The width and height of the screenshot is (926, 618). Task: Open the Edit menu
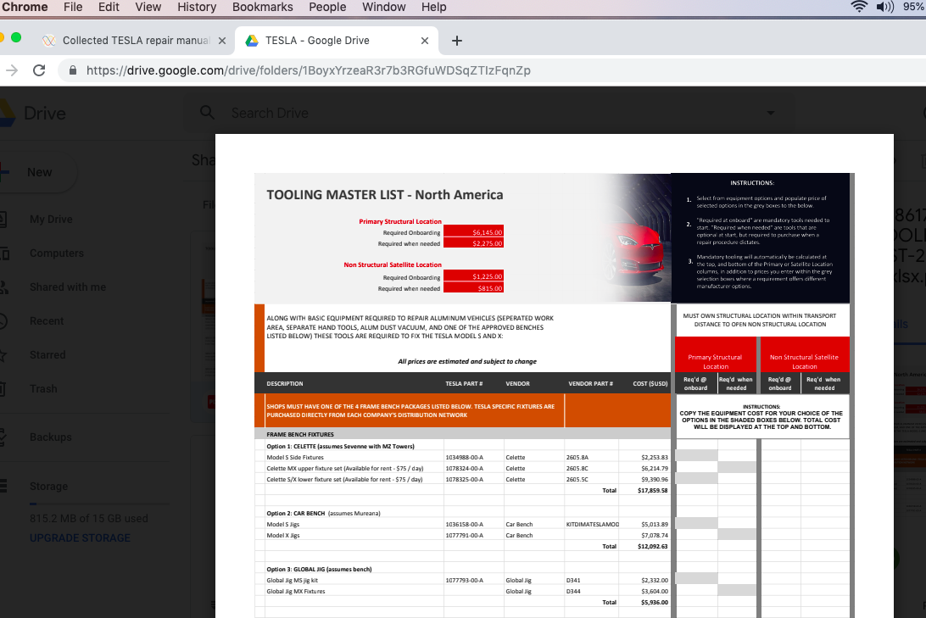109,7
